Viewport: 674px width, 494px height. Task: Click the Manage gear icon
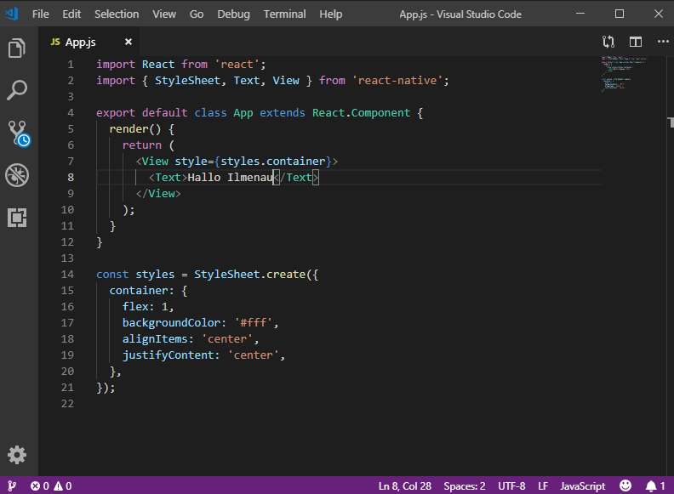click(x=17, y=454)
